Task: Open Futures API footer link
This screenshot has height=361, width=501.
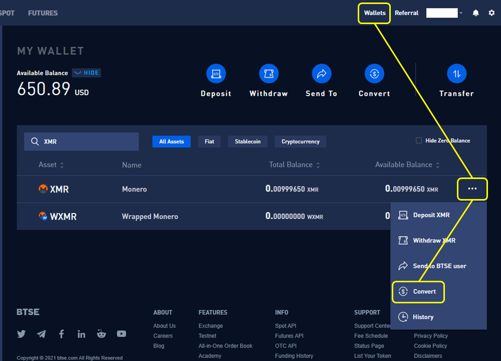Action: [289, 336]
